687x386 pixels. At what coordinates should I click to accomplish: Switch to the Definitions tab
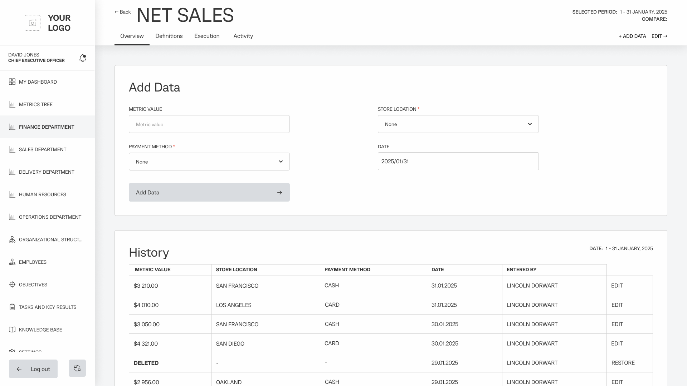(x=169, y=36)
